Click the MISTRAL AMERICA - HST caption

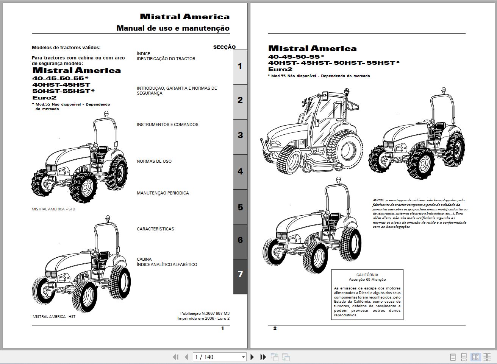tap(54, 316)
